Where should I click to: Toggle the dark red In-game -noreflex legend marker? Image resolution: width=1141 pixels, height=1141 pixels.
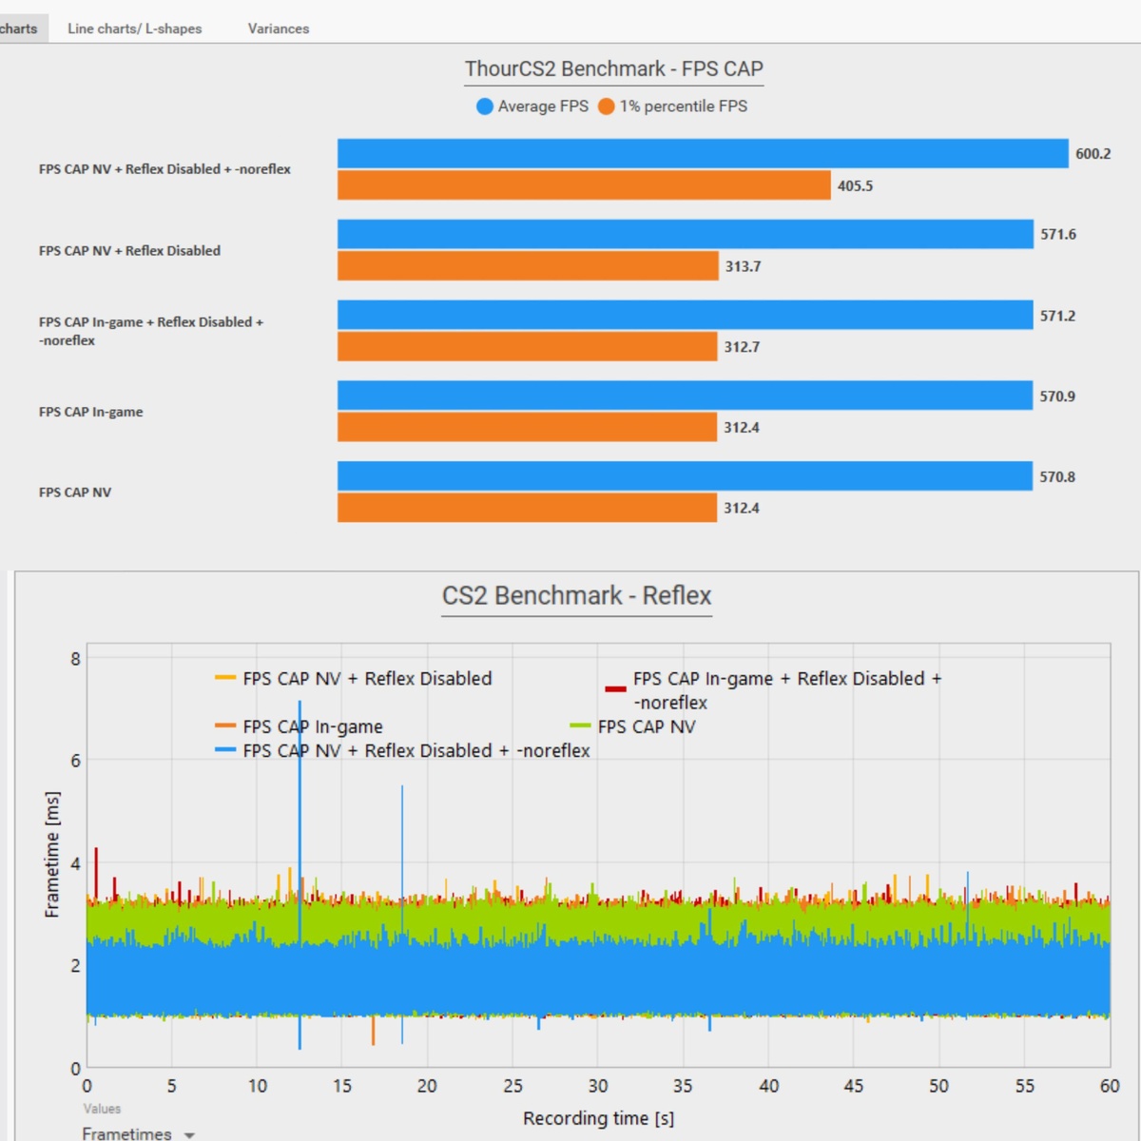point(615,689)
